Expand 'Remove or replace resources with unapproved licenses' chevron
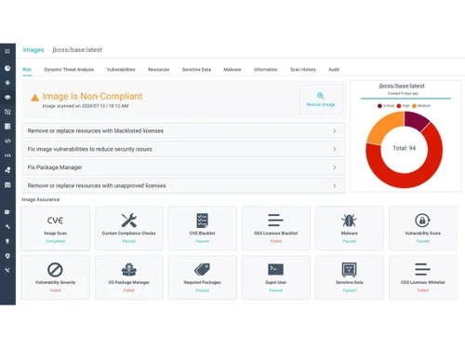The width and height of the screenshot is (465, 349). (x=335, y=186)
